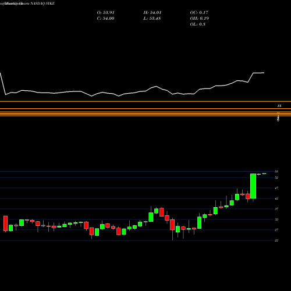Click the '52' price axis label
Viewport: 291px width, 291px height.
(276, 178)
